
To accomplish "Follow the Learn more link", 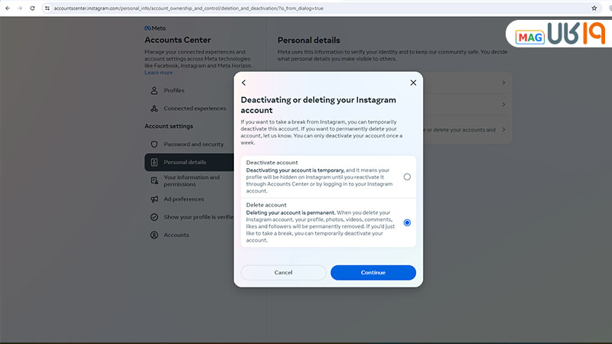I will click(x=158, y=73).
